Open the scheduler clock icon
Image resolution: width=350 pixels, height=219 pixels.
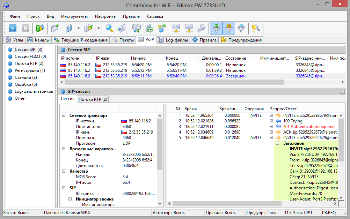coord(149,28)
